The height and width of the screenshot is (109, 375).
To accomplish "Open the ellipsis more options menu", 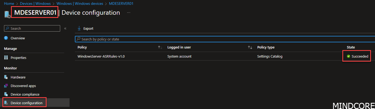I will pyautogui.click(x=129, y=13).
